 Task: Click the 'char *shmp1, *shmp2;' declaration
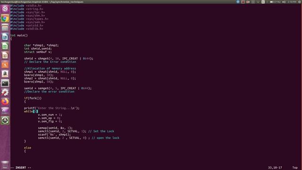(x=41, y=45)
